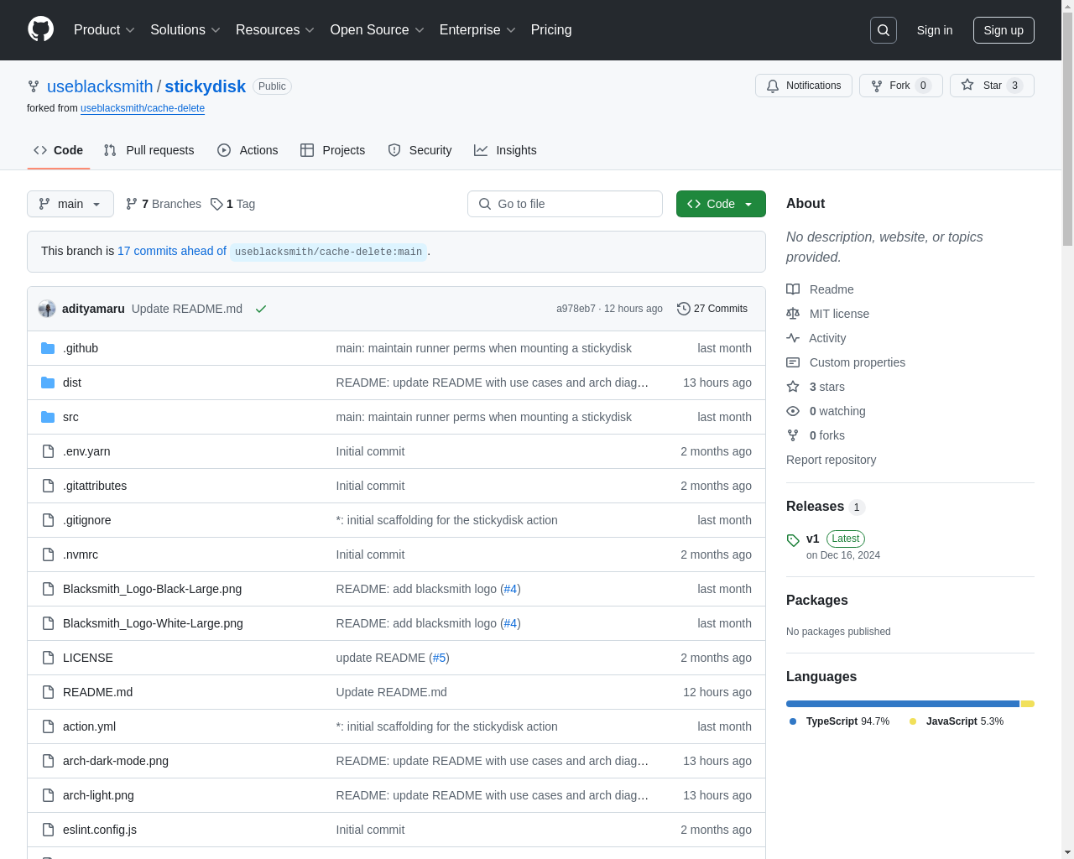
Task: Open the stickydisk repository name link
Action: [205, 86]
